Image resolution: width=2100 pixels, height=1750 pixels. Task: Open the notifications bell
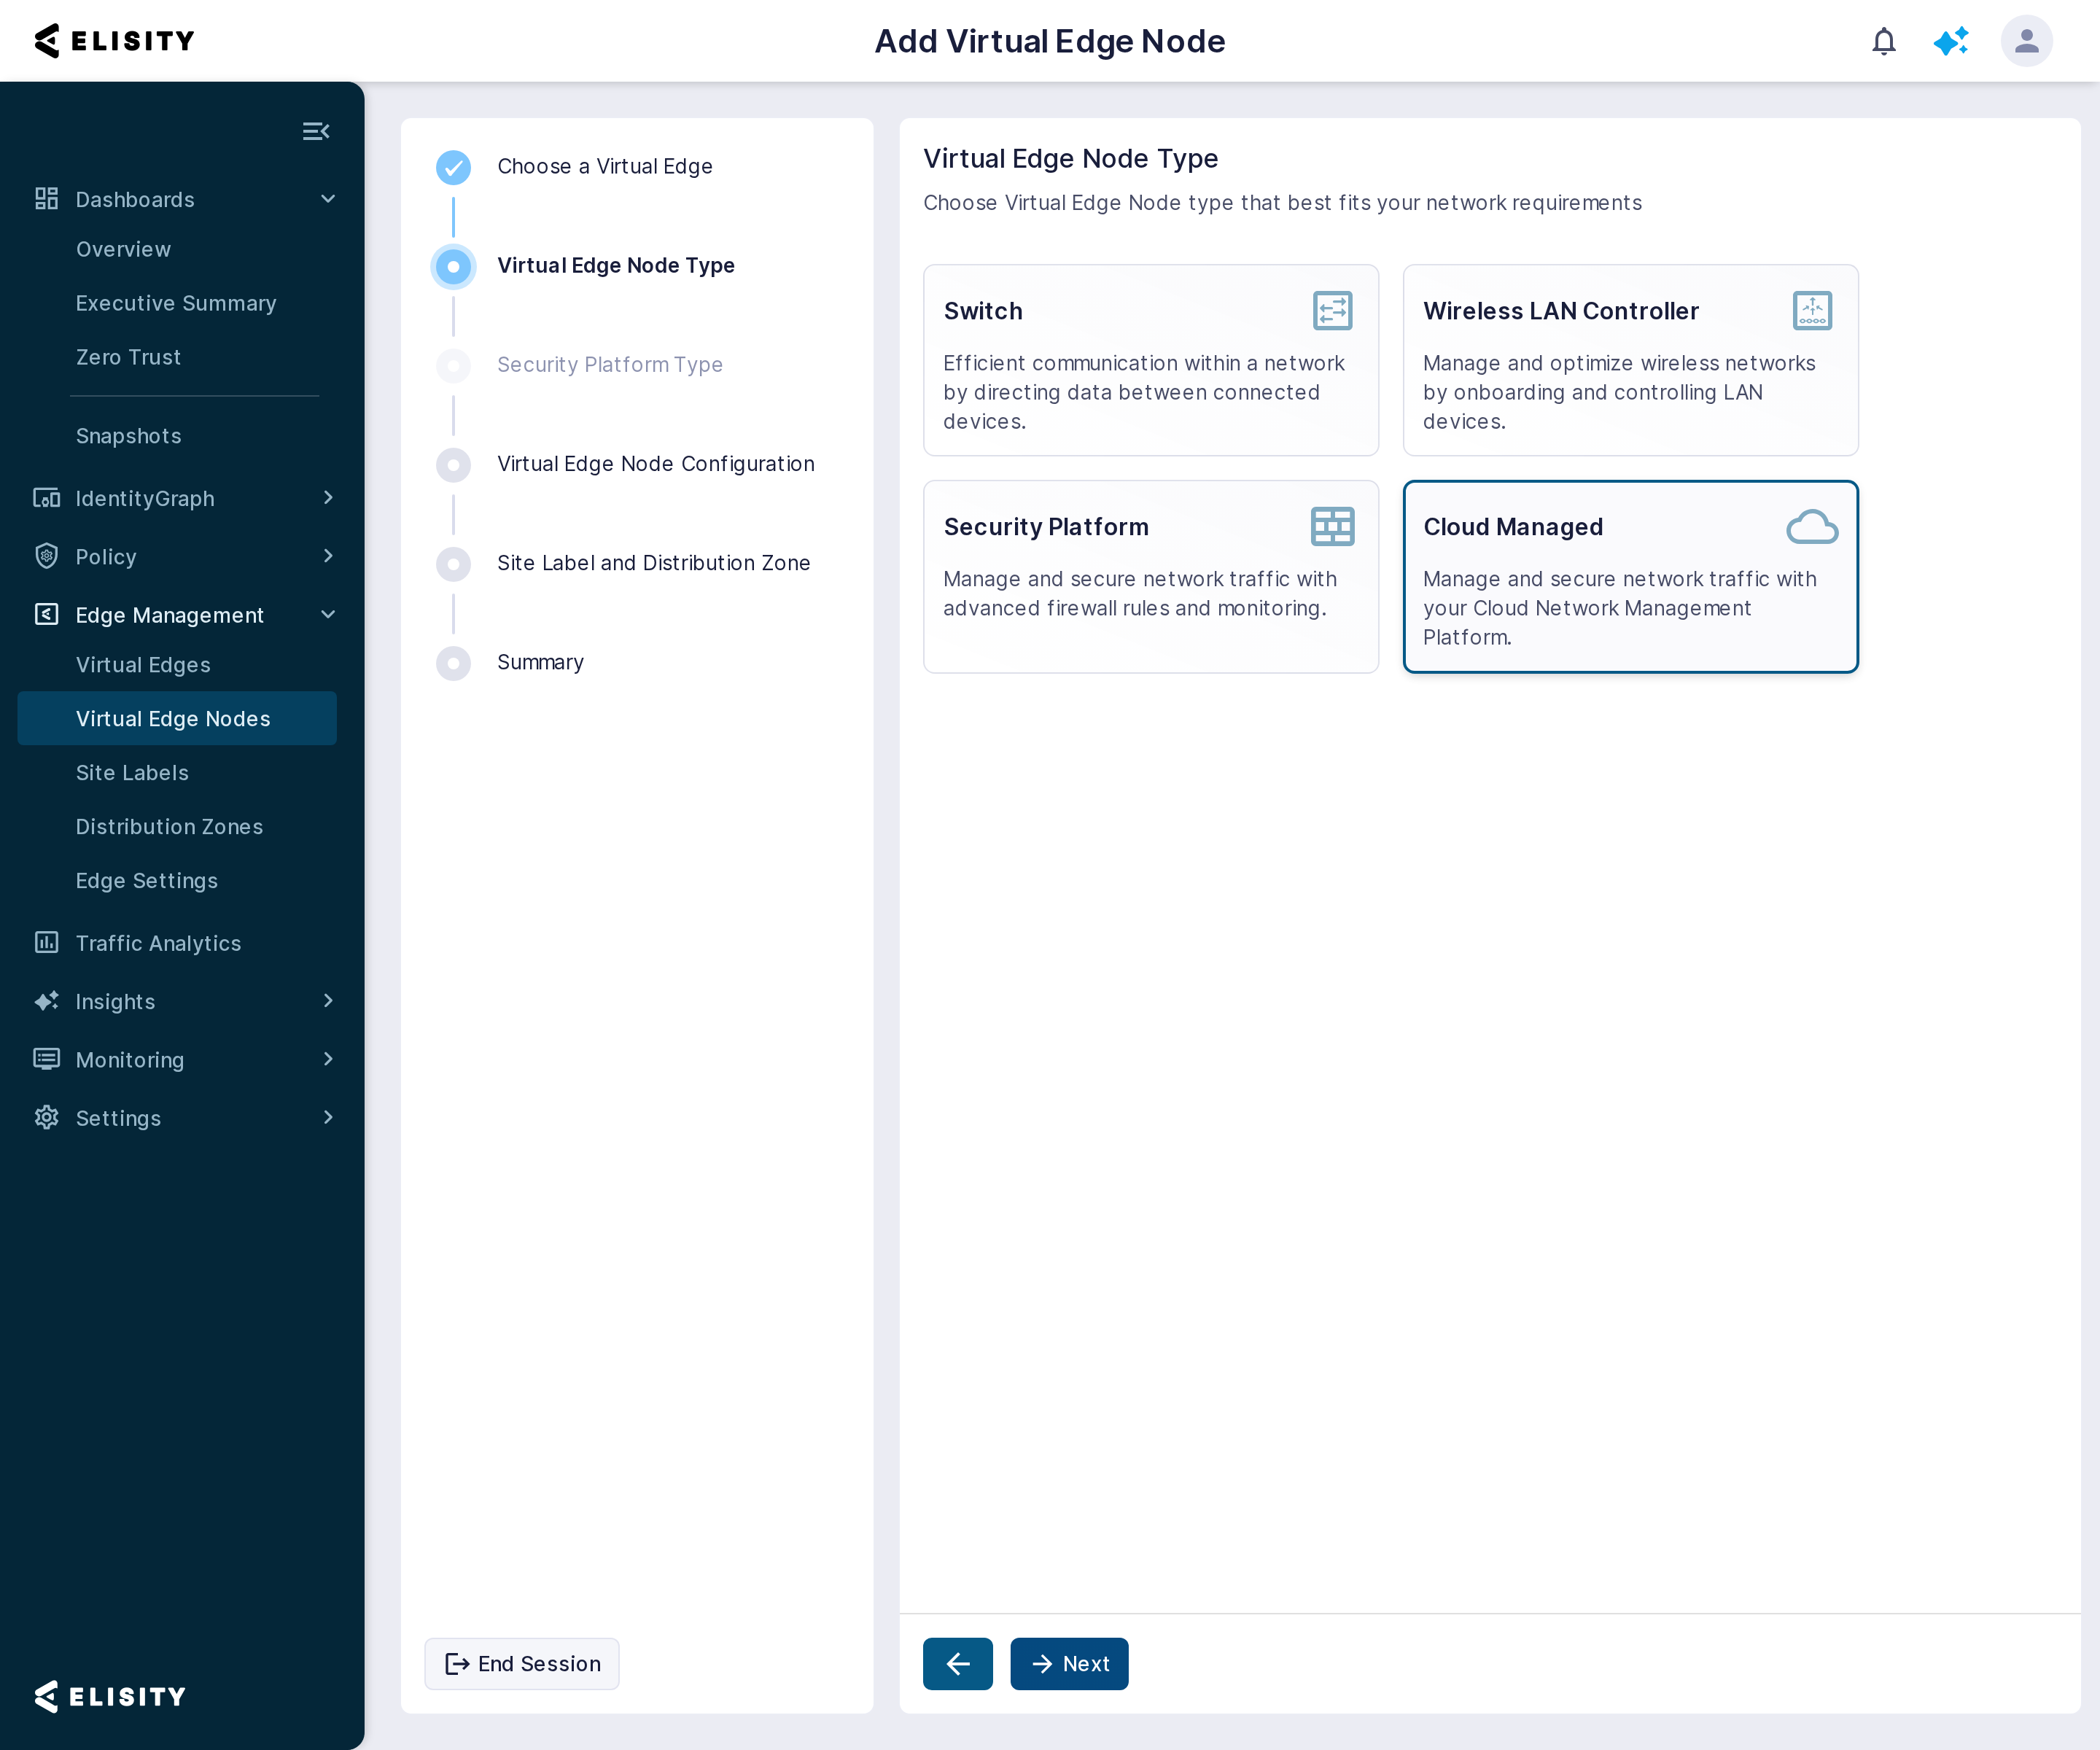1883,41
